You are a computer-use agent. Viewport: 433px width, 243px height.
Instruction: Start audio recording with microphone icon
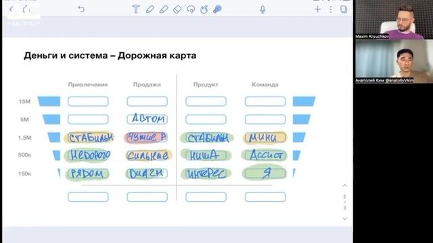click(263, 9)
